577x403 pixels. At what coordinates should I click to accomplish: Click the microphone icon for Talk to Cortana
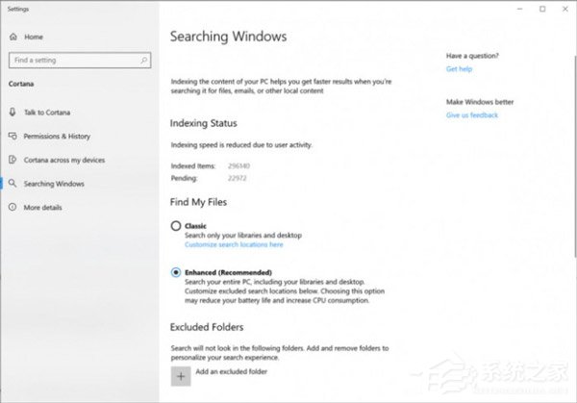(13, 112)
